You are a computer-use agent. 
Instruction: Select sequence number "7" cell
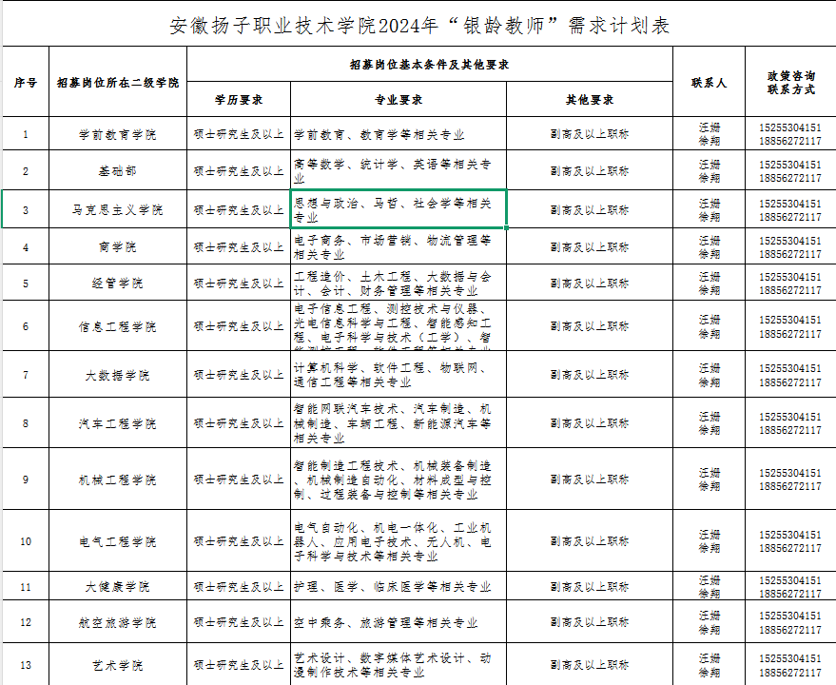coord(26,375)
